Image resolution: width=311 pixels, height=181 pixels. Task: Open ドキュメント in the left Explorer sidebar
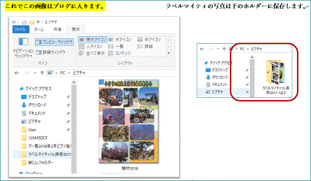point(34,113)
